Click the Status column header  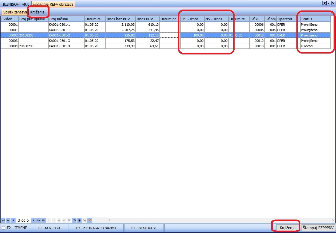click(x=315, y=19)
